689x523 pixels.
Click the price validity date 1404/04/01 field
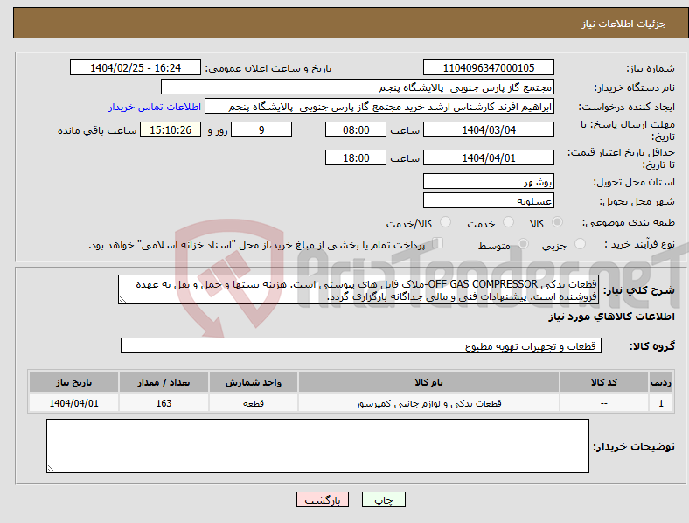coord(488,157)
